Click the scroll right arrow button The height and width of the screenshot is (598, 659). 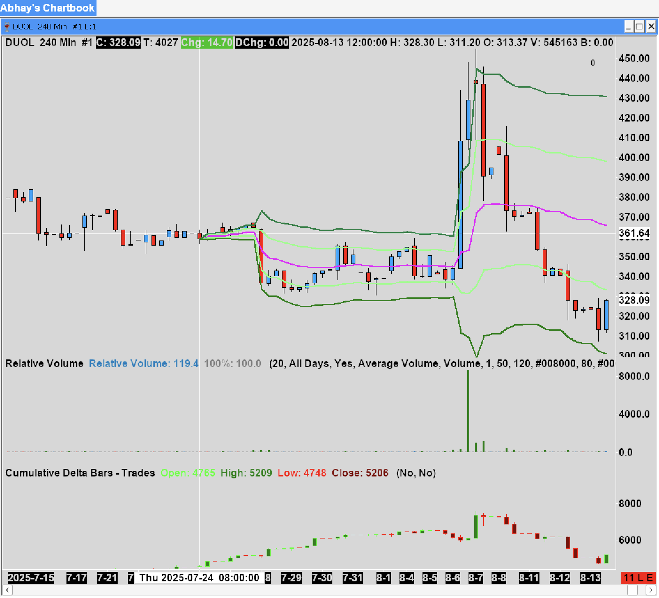click(650, 591)
